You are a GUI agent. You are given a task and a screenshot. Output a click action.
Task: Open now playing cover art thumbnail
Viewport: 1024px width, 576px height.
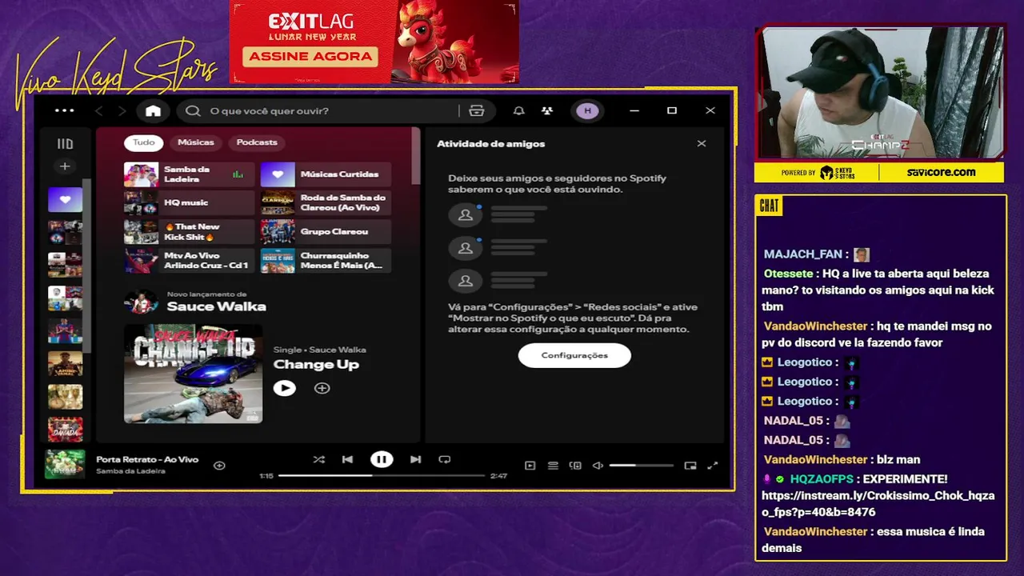[x=65, y=464]
